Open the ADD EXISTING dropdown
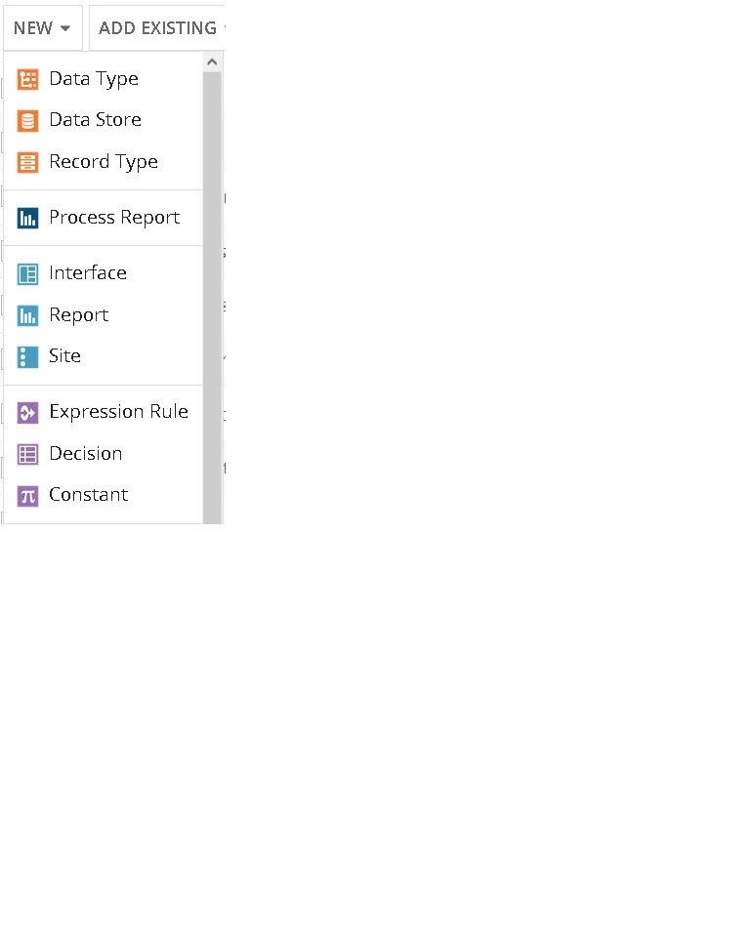 click(x=157, y=27)
